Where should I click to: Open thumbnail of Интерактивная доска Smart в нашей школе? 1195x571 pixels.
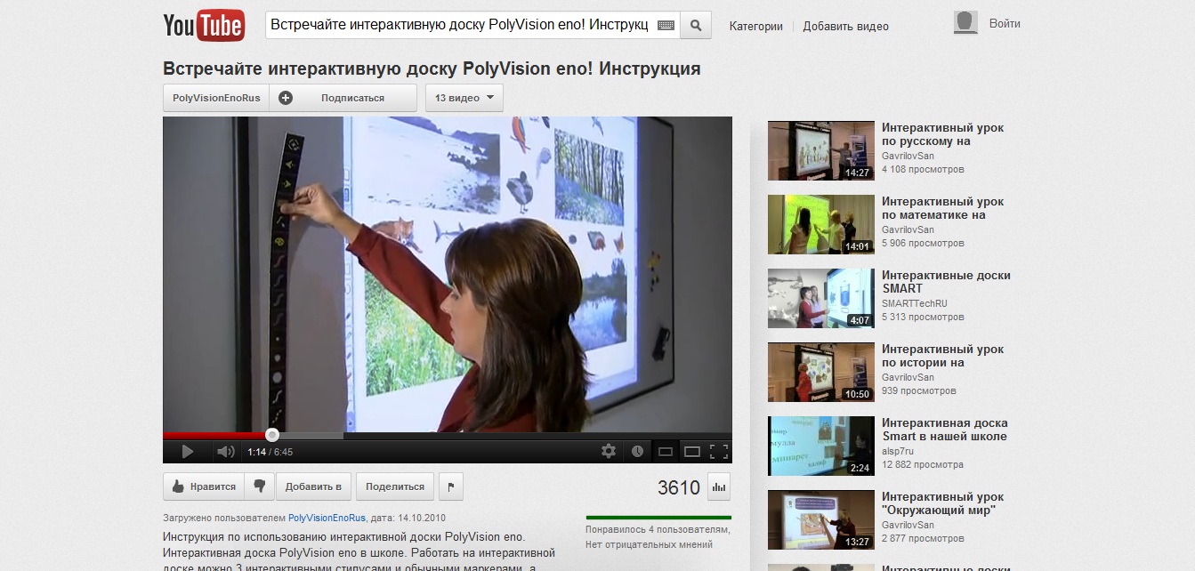(821, 446)
